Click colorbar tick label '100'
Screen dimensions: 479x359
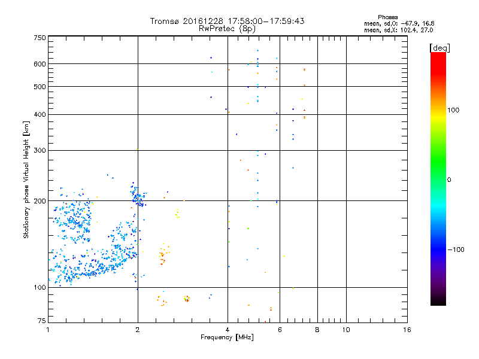click(453, 110)
